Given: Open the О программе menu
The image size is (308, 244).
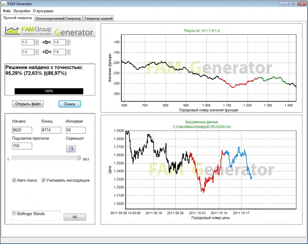Looking at the screenshot, I should [43, 11].
